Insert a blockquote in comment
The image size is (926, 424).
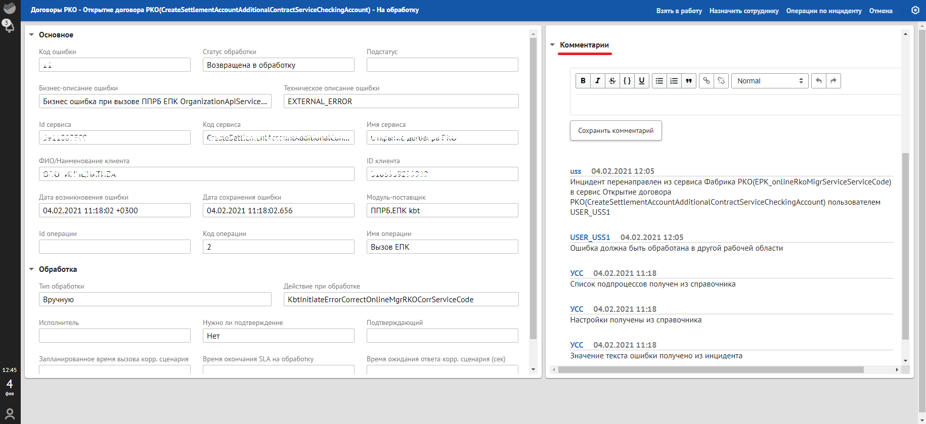click(x=689, y=81)
